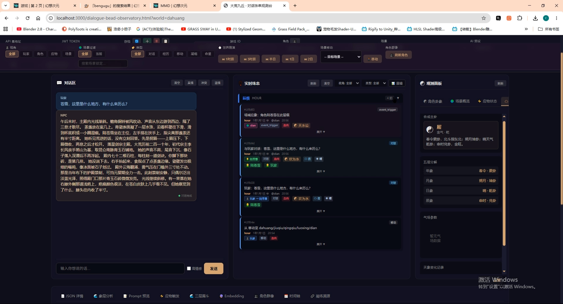Click the clipboard icon next to 存档
Viewport: 563px width, 304px height.
click(x=166, y=41)
